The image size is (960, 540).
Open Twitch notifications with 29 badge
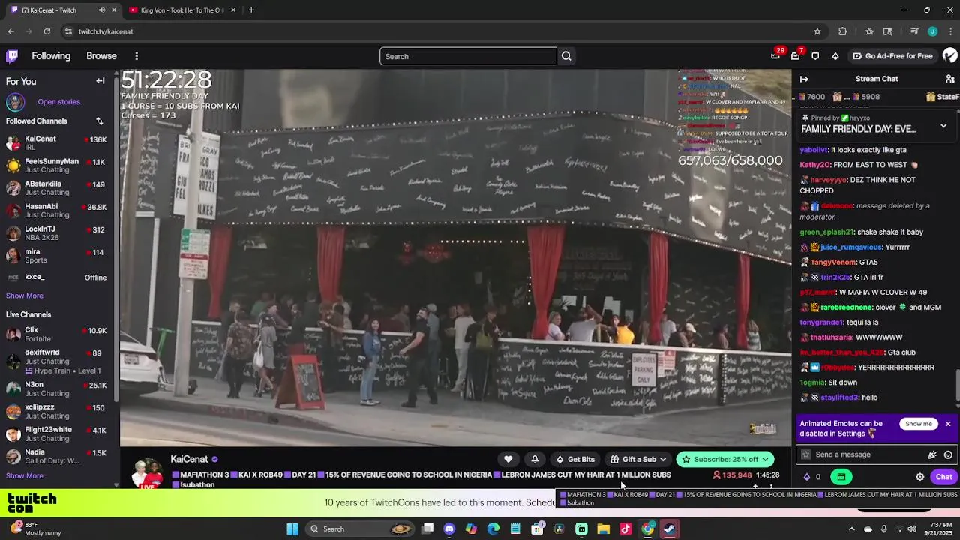775,56
